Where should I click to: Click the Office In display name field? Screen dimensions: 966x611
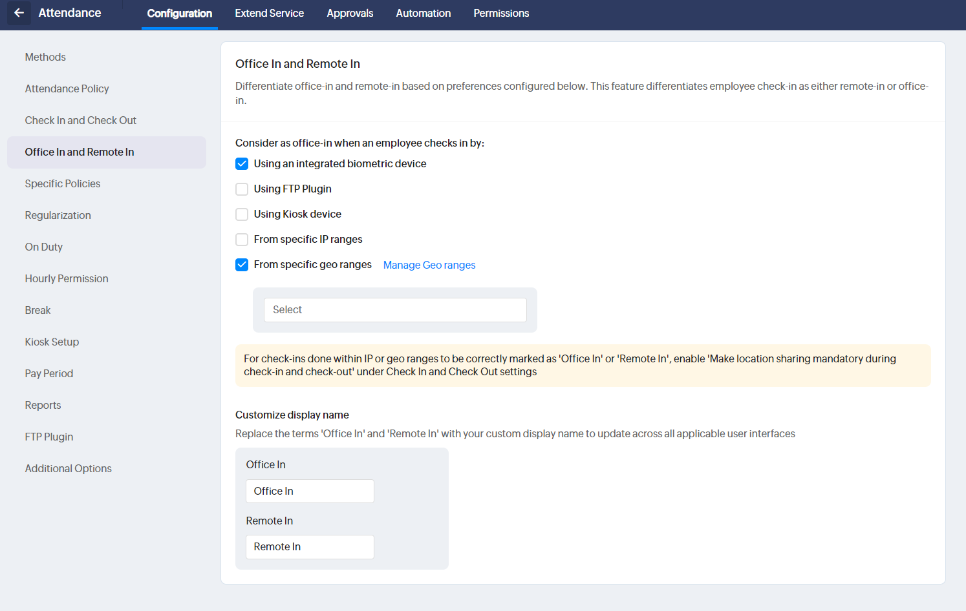coord(310,492)
